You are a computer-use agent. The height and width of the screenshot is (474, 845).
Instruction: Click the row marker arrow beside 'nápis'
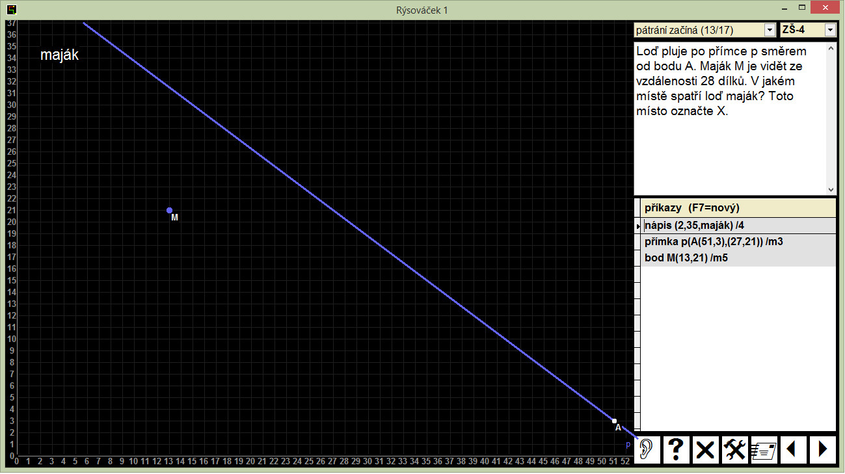[638, 226]
